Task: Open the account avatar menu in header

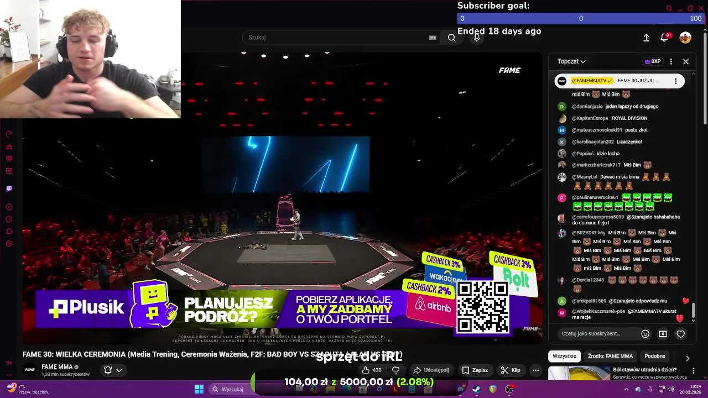Action: (685, 38)
